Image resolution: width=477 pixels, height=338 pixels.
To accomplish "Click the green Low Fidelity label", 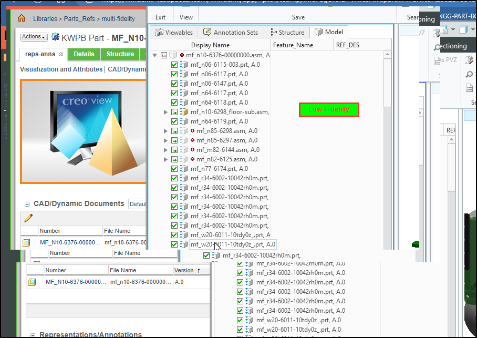I will pyautogui.click(x=329, y=109).
